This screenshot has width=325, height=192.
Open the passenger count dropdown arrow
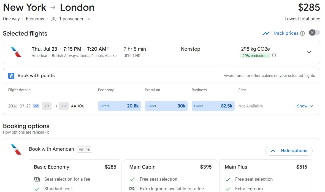[89, 19]
